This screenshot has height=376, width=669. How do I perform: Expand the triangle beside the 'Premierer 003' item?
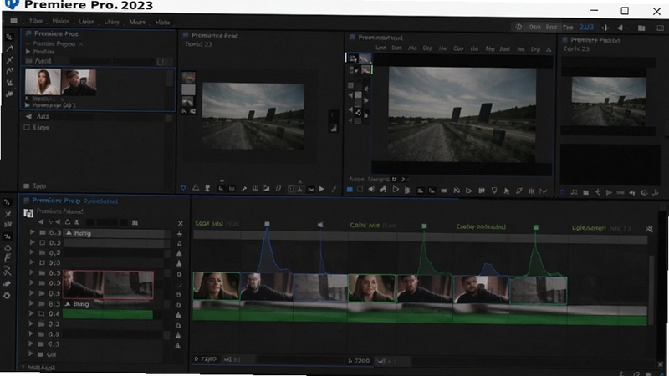pyautogui.click(x=28, y=105)
